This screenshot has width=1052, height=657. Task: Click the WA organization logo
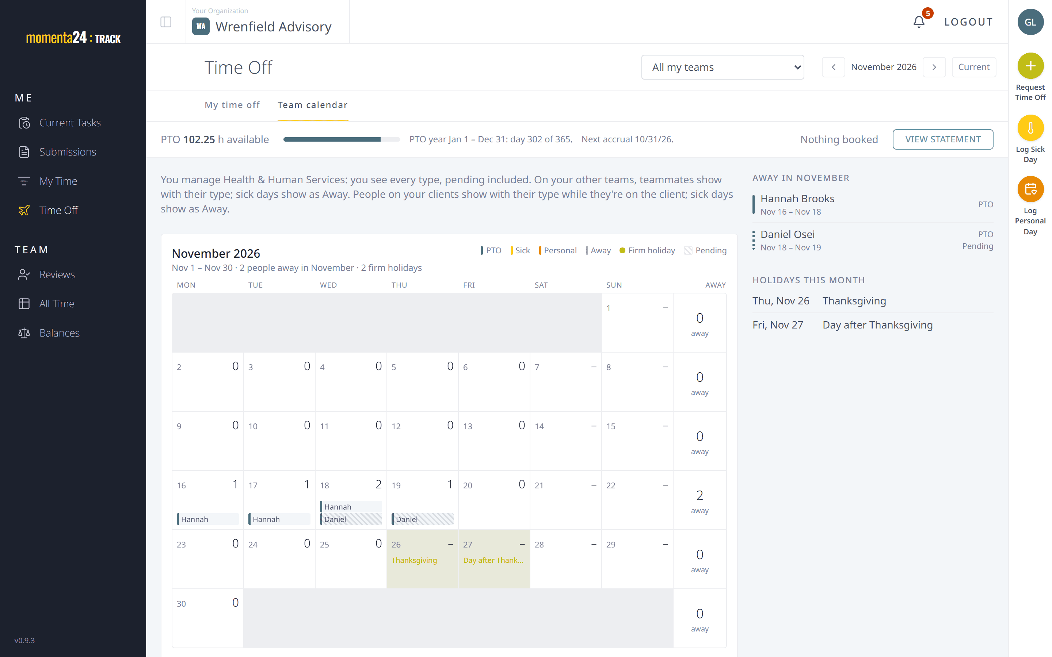201,27
